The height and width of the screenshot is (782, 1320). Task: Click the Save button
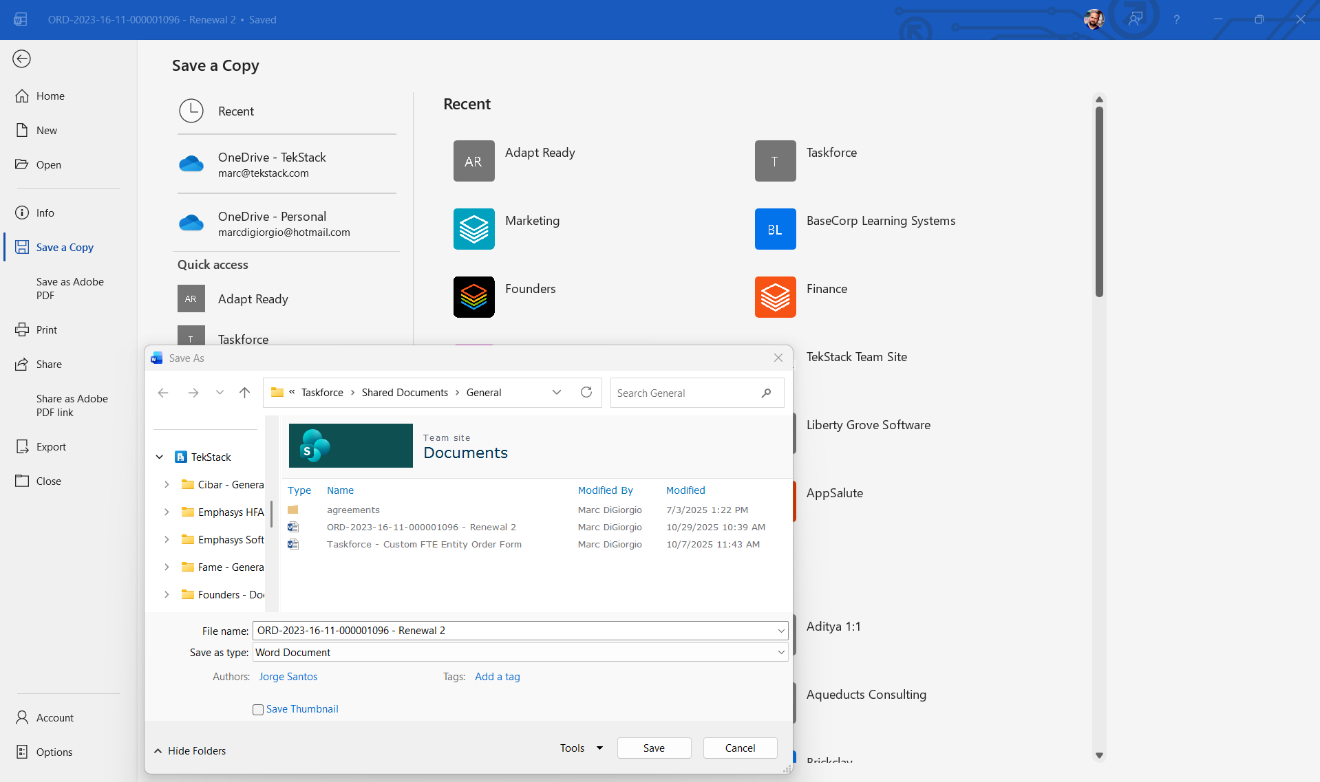654,748
